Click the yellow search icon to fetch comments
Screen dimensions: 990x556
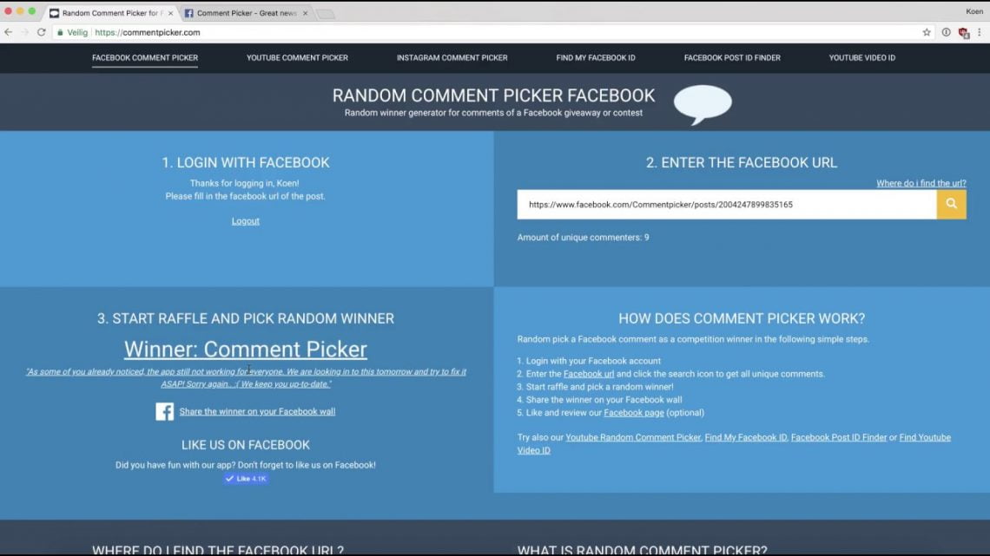click(952, 204)
